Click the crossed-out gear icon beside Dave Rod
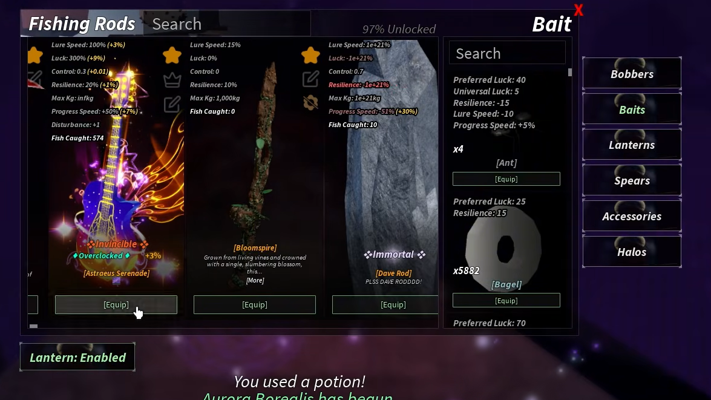 310,102
